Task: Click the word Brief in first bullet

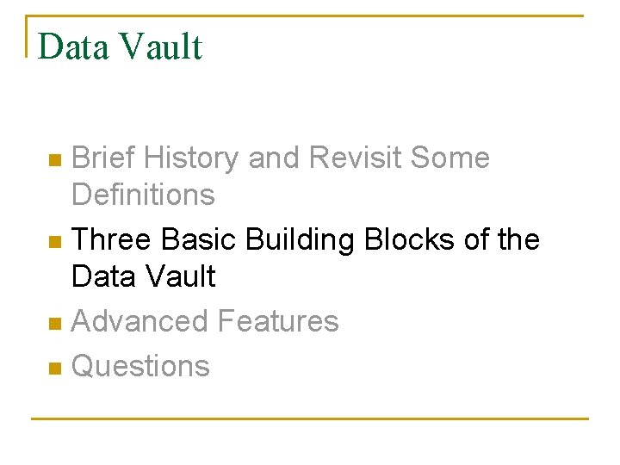Action: [x=102, y=157]
